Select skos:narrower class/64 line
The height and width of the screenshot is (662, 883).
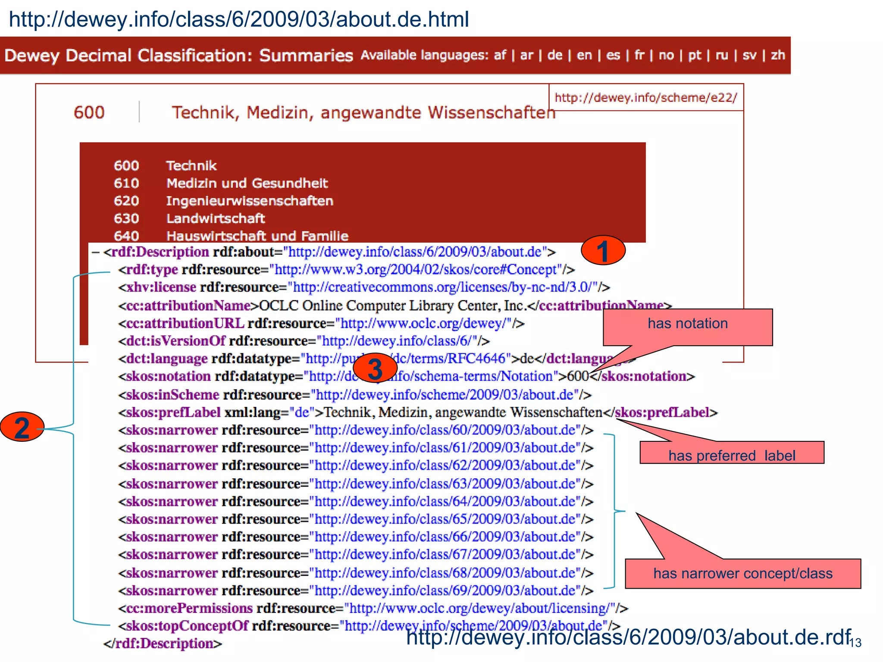356,502
